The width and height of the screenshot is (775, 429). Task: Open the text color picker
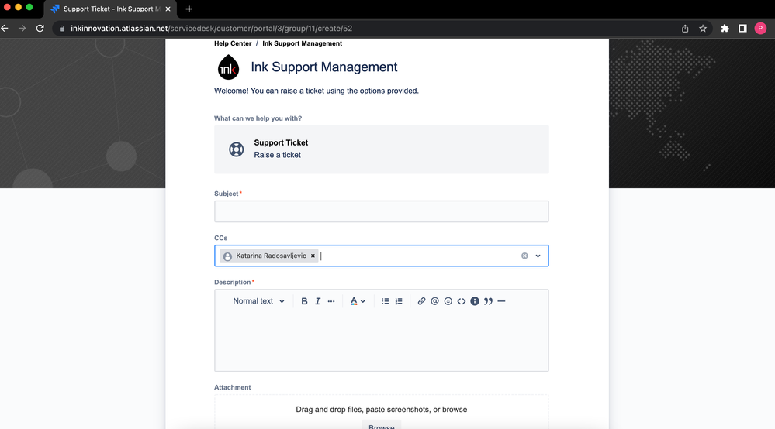click(358, 301)
